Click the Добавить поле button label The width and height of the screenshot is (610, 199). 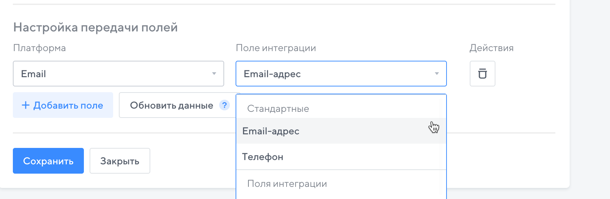[x=68, y=105]
